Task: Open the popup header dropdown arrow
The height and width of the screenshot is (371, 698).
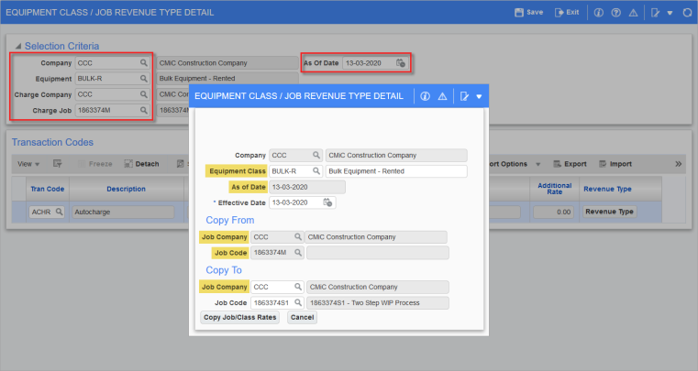Action: [x=479, y=96]
